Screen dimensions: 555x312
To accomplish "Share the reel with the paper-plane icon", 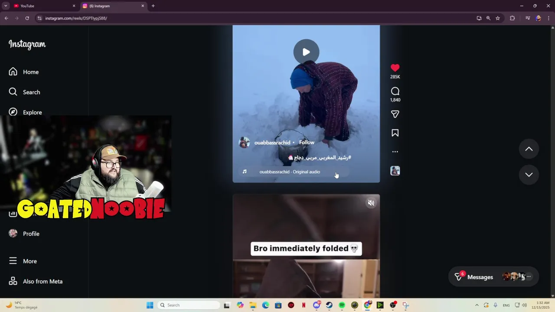I will 395,114.
